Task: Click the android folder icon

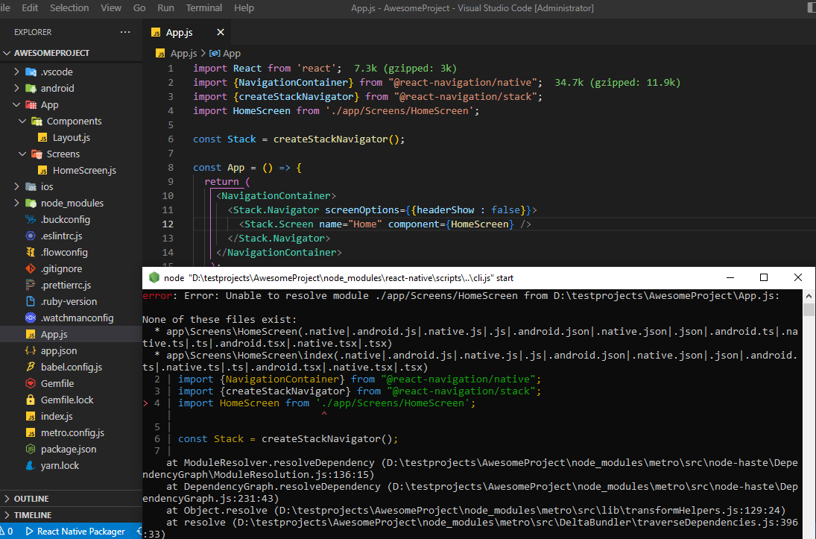Action: tap(31, 89)
